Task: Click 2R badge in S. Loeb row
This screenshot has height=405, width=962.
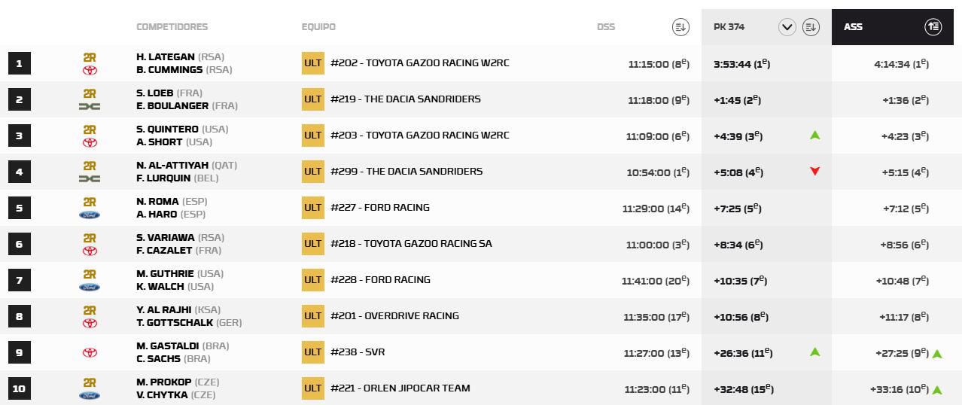Action: pos(90,93)
